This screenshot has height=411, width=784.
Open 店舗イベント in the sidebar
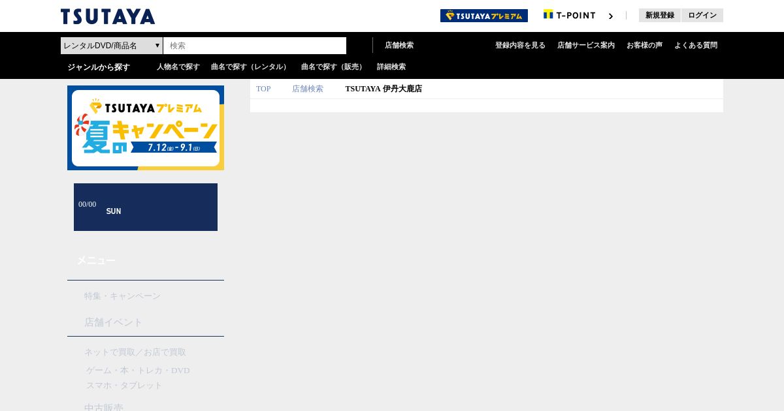[113, 322]
